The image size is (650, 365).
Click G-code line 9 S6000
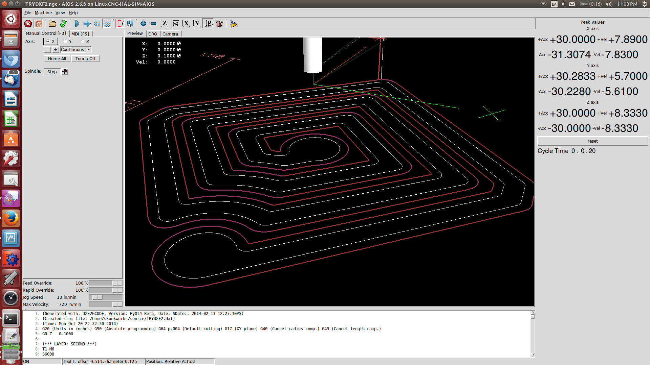(x=48, y=354)
